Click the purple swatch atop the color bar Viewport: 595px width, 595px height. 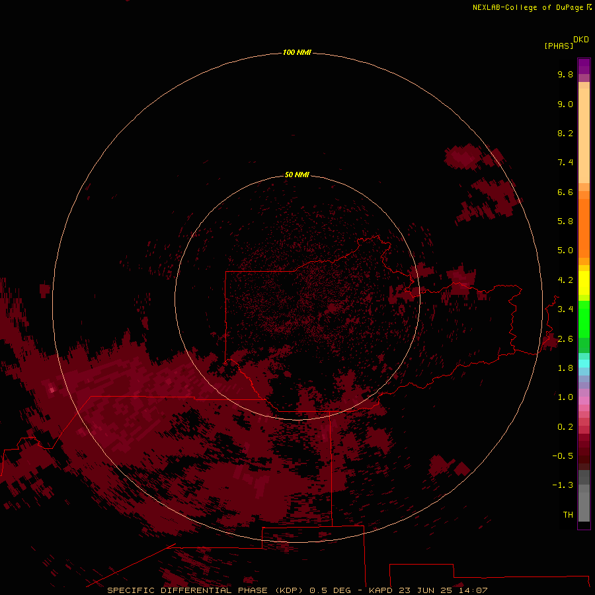pyautogui.click(x=584, y=66)
